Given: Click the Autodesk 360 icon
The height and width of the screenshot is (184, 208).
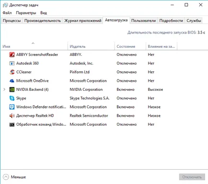Looking at the screenshot, I should [12, 64].
